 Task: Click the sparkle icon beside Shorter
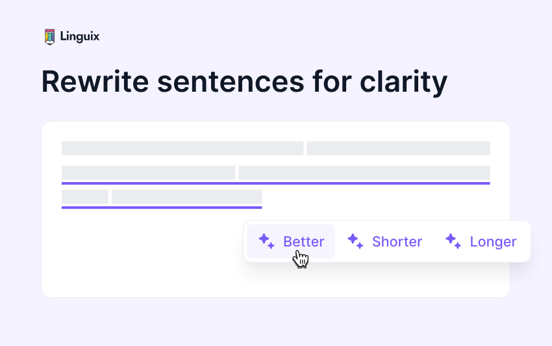tap(355, 241)
